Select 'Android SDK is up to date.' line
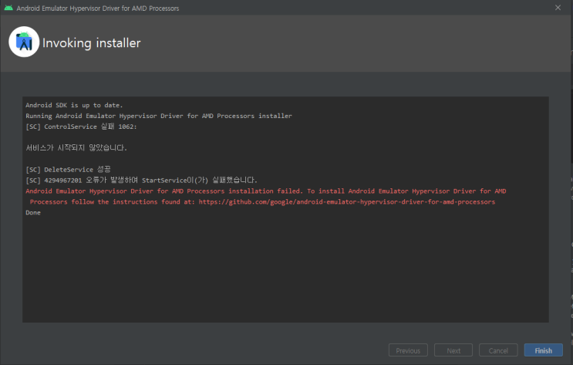The height and width of the screenshot is (365, 573). (74, 105)
